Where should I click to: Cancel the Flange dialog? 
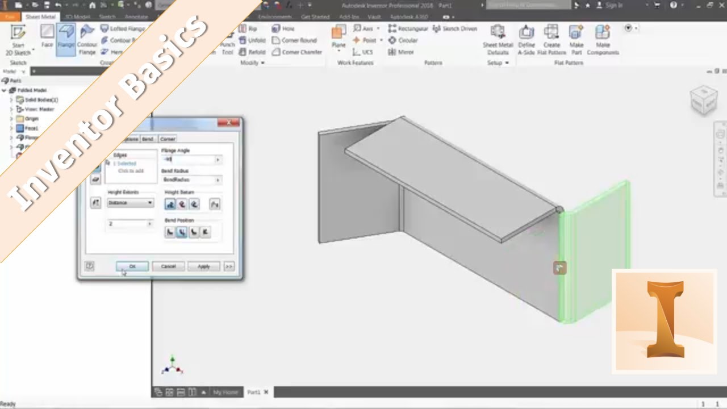(x=168, y=266)
